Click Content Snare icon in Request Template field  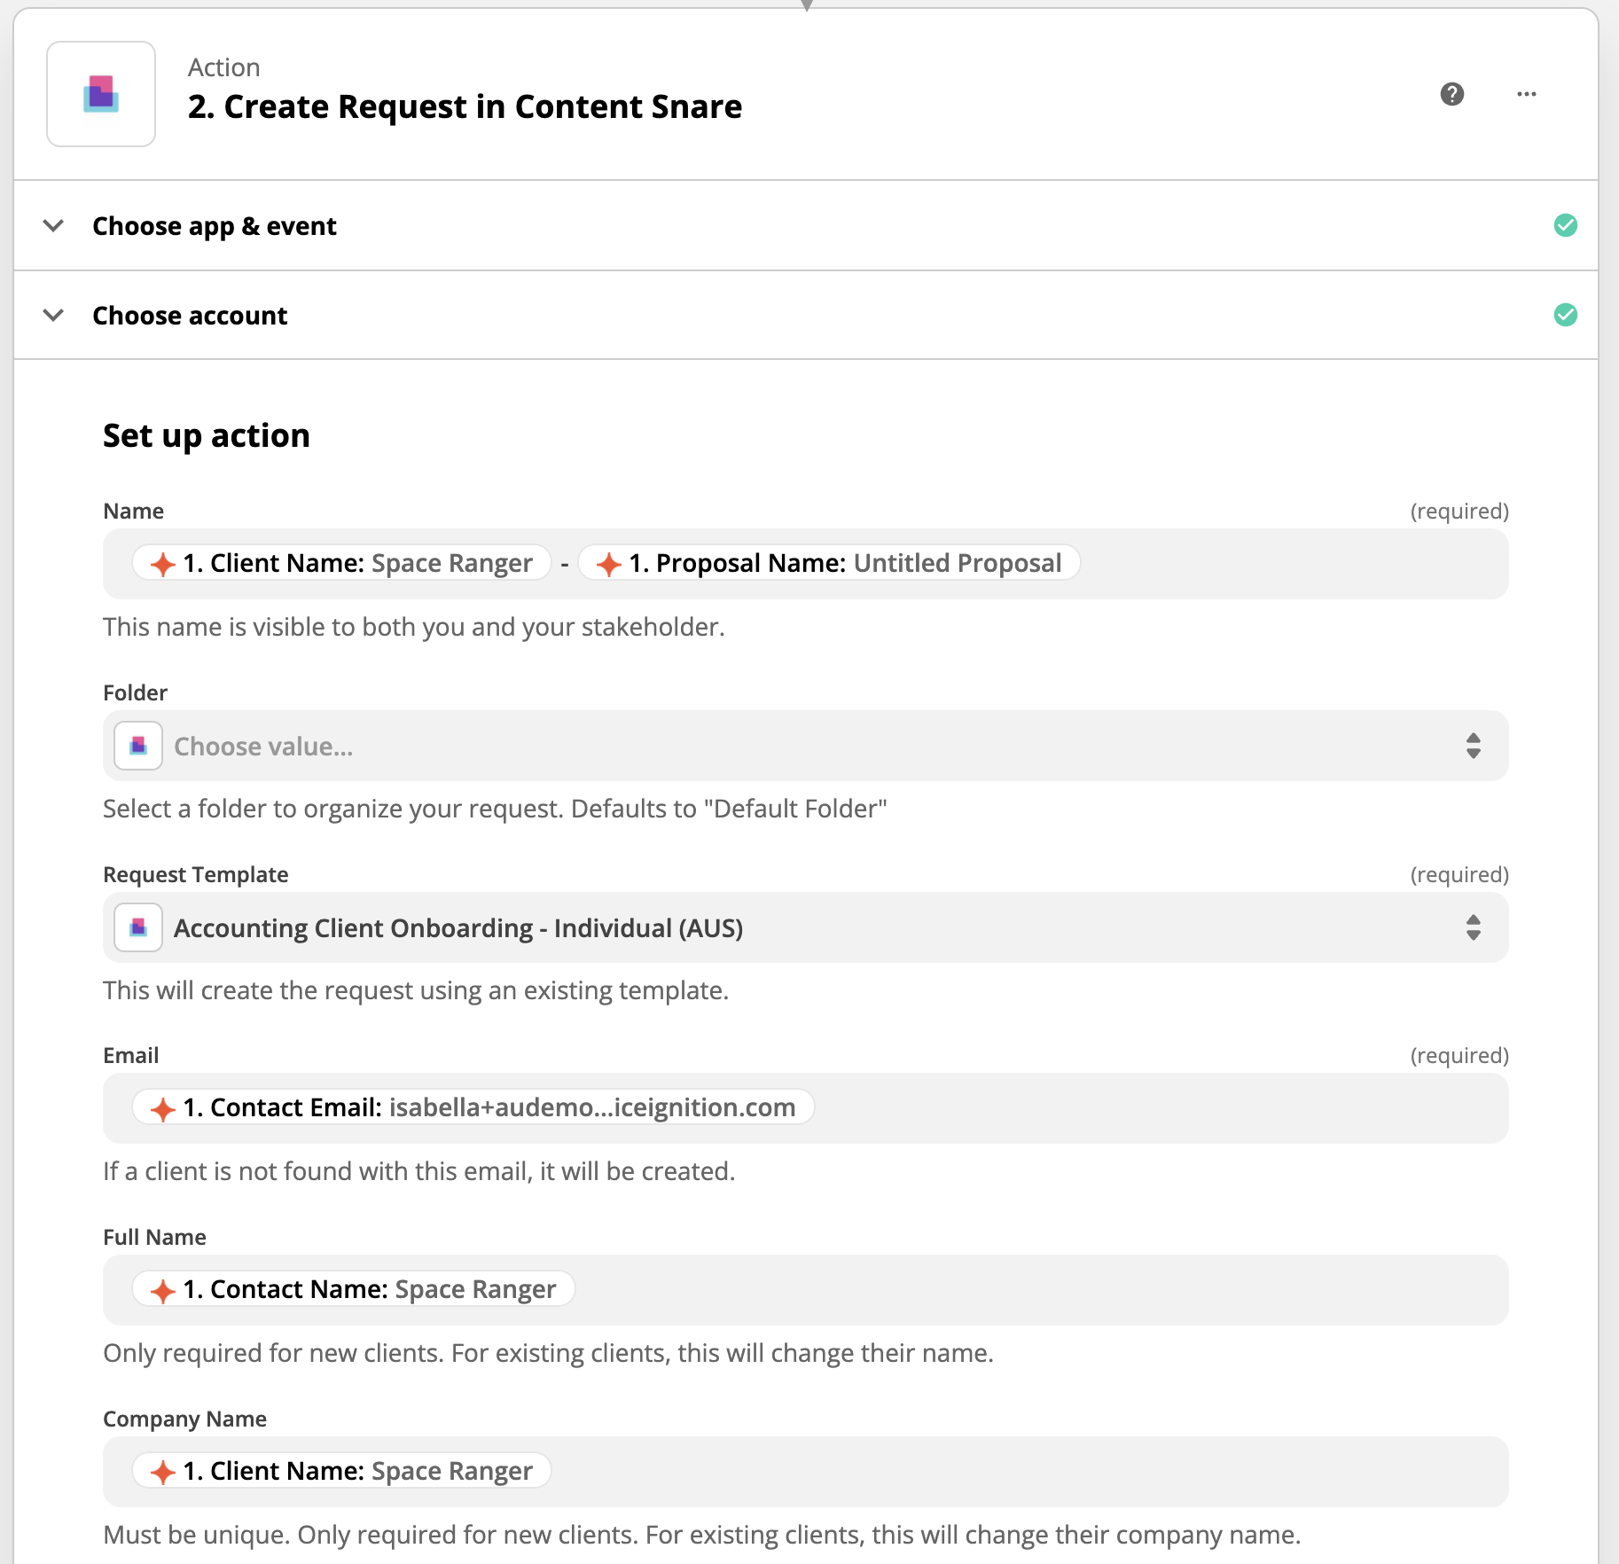[x=138, y=927]
